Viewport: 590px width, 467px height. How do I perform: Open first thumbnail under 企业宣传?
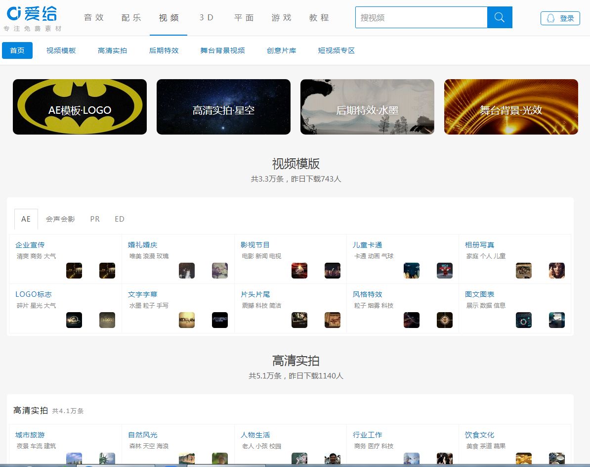point(74,271)
